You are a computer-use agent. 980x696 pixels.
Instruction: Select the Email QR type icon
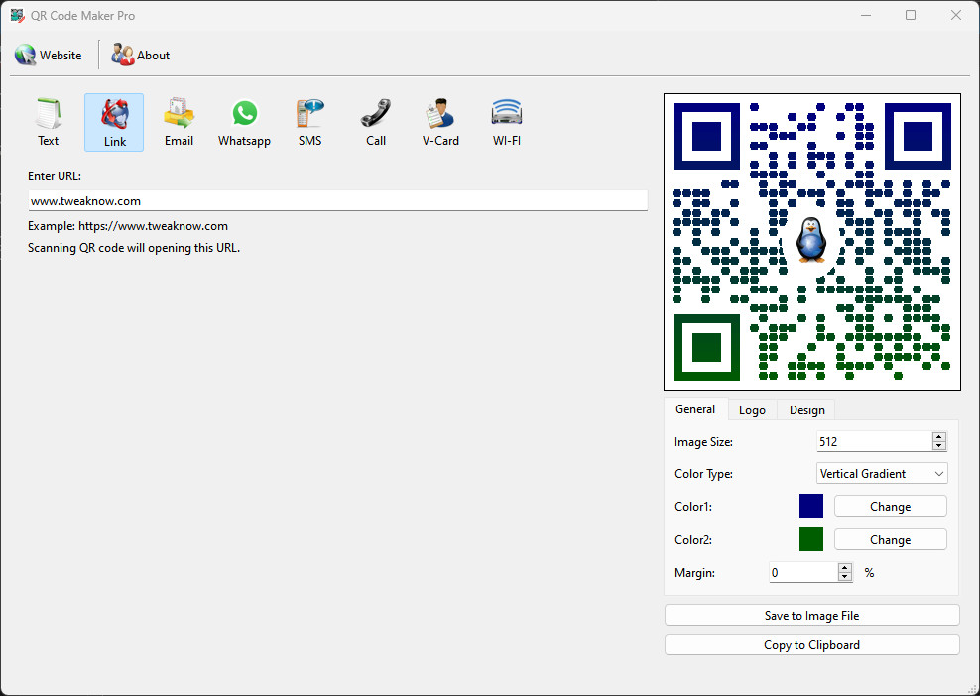point(179,122)
